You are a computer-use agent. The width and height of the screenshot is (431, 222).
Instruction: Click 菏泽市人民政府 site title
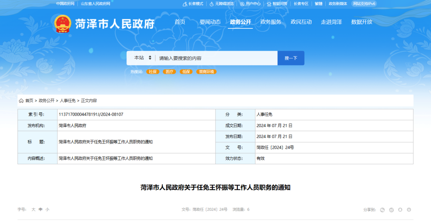click(x=115, y=24)
